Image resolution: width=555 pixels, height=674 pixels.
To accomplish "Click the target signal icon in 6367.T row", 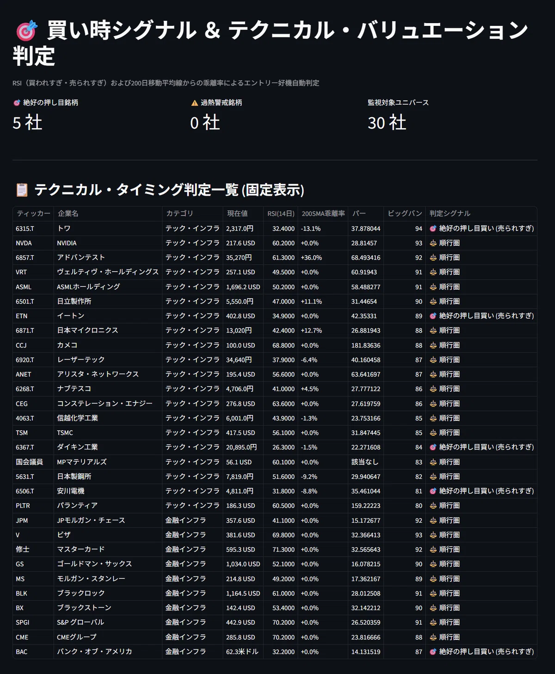I will click(433, 447).
